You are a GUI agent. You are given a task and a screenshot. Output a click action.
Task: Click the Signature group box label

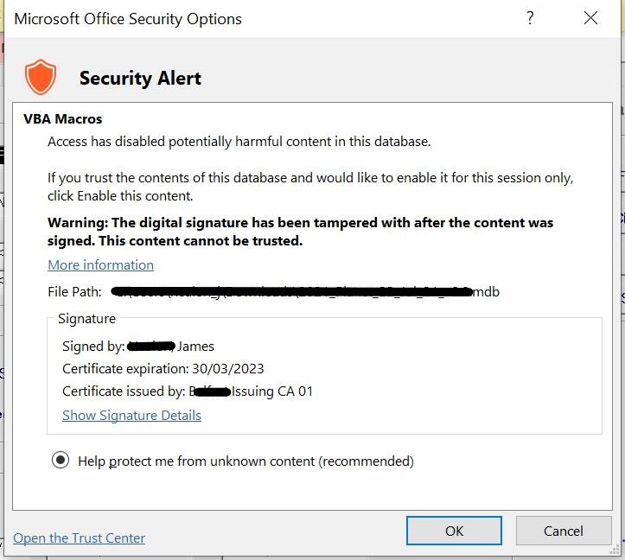click(x=86, y=319)
